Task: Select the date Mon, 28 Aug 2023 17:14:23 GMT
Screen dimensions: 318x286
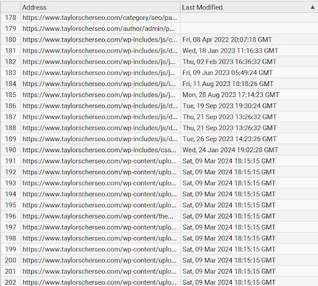Action: 231,95
